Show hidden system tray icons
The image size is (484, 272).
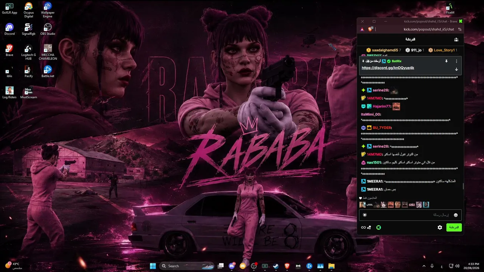coord(423,266)
